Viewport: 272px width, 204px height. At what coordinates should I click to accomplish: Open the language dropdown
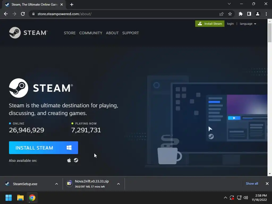click(x=248, y=24)
